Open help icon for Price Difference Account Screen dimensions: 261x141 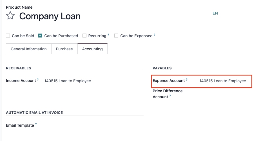(170, 96)
